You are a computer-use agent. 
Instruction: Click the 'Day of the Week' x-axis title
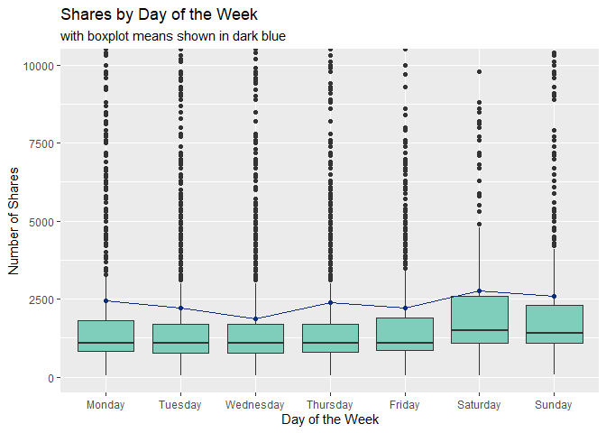pyautogui.click(x=330, y=419)
